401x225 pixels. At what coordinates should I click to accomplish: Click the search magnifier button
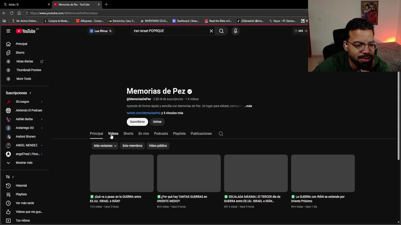(x=221, y=31)
